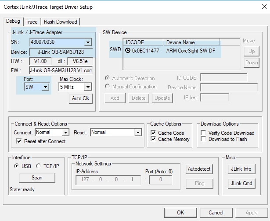Open JLink Cmd

tap(241, 183)
